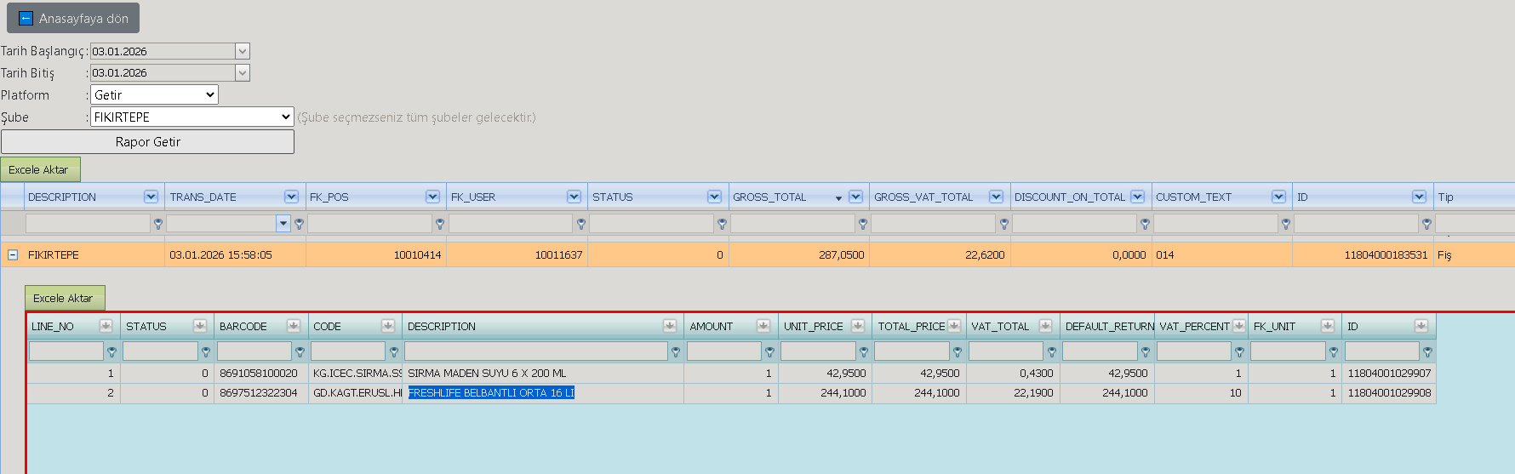Viewport: 1515px width, 474px height.
Task: Click the pin icon on BARCODE column
Action: (294, 326)
